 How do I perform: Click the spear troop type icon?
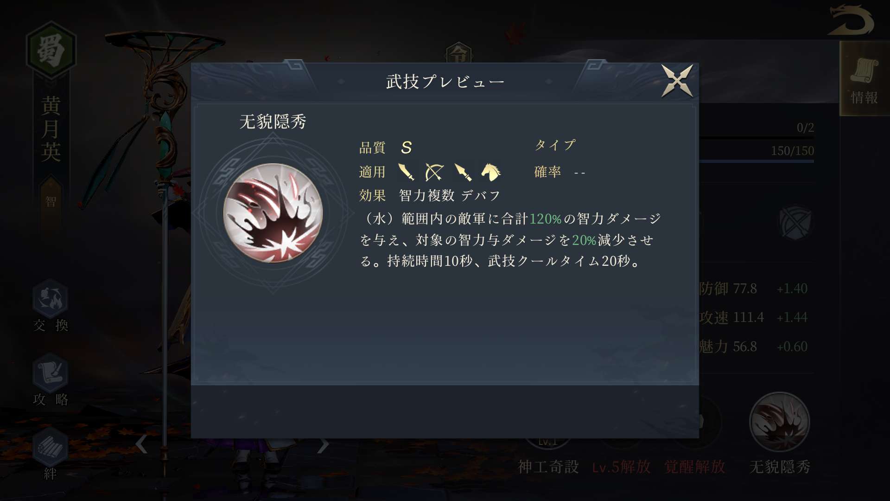[463, 172]
